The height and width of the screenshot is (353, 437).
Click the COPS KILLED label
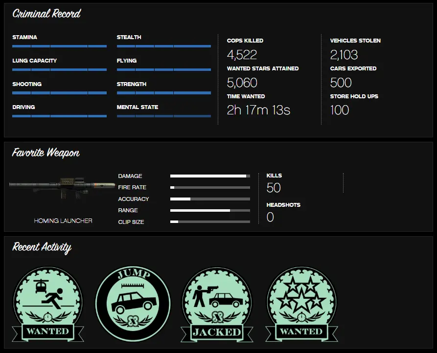pos(245,41)
